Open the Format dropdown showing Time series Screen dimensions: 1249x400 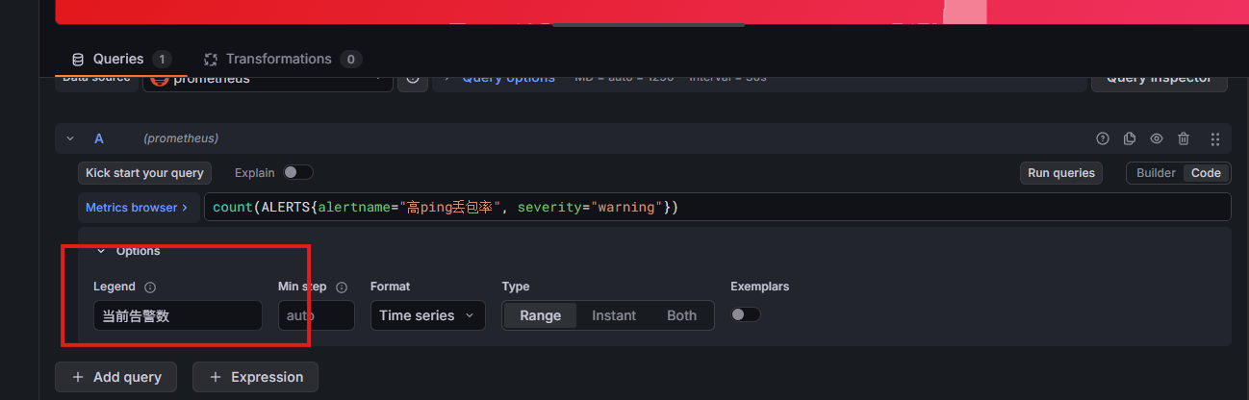[x=427, y=315]
